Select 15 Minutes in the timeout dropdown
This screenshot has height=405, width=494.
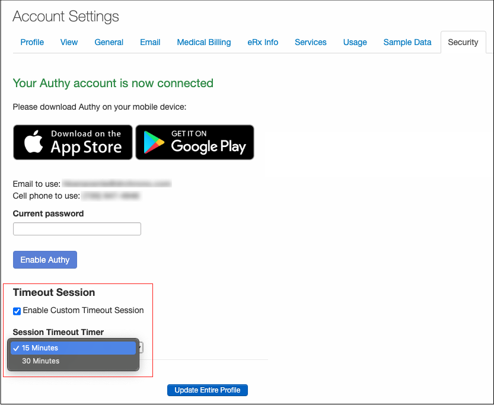click(73, 348)
